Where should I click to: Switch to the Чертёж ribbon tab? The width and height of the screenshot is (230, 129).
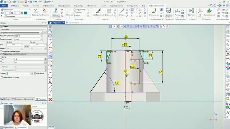[26, 6]
